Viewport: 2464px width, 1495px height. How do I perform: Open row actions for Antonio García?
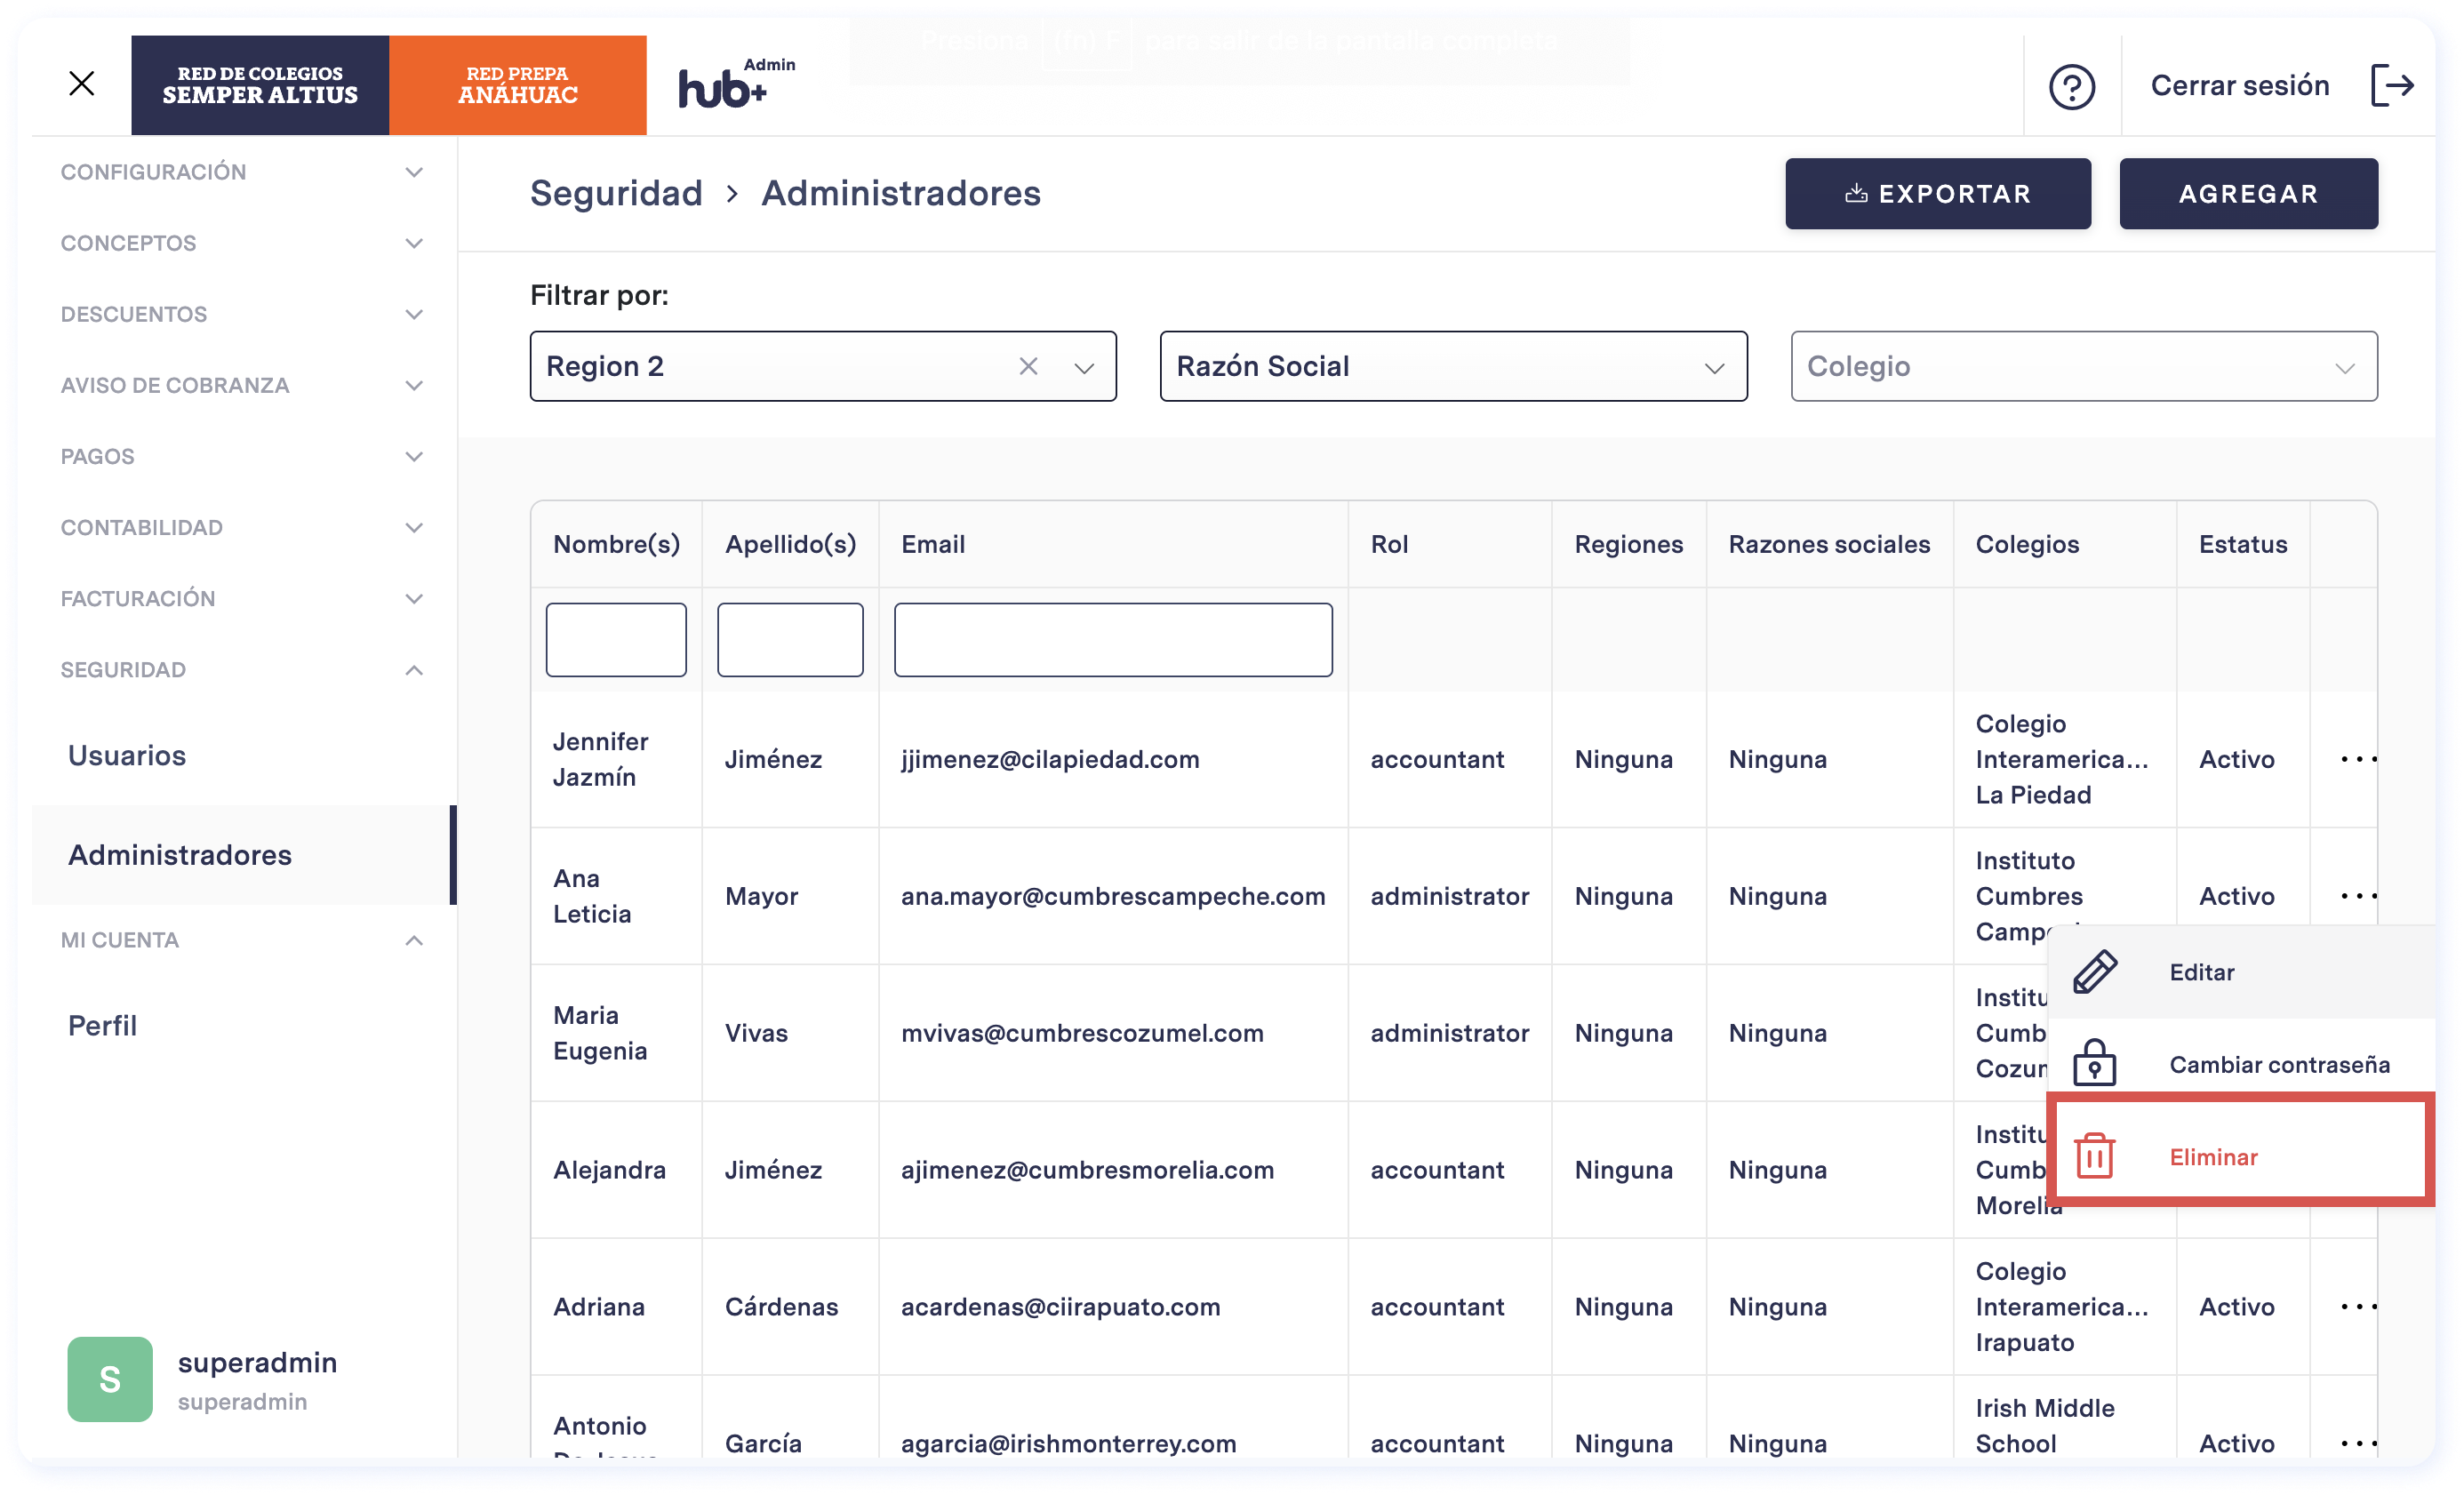click(2358, 1443)
